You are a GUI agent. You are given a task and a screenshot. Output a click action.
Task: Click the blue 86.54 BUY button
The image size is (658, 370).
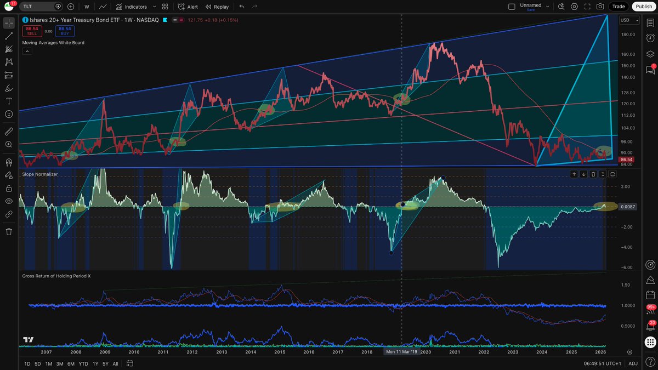pos(65,31)
